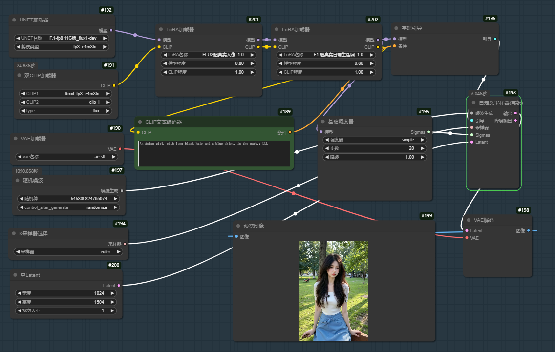Collapse the UNET加载器 node via its title dot
The image size is (555, 352).
pyautogui.click(x=14, y=20)
